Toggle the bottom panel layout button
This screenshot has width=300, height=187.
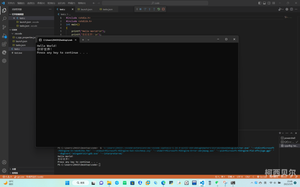pos(264,3)
